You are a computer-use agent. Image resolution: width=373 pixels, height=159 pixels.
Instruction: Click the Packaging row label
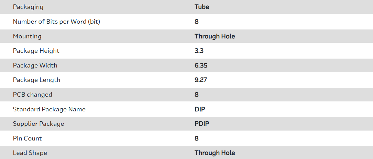28,7
